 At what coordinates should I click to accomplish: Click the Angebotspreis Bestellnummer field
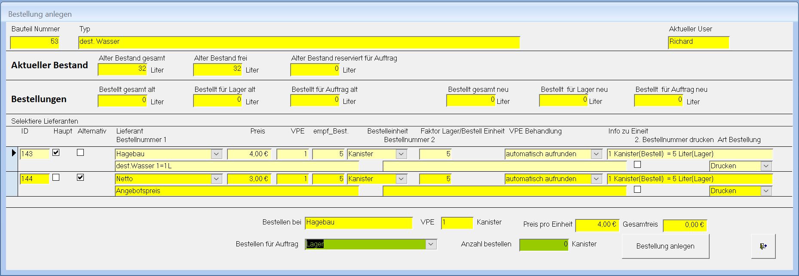[236, 191]
